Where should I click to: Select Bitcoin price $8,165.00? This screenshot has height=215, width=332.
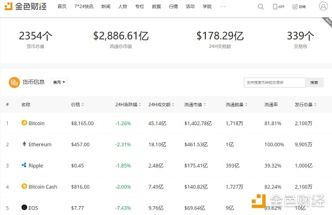pyautogui.click(x=82, y=123)
